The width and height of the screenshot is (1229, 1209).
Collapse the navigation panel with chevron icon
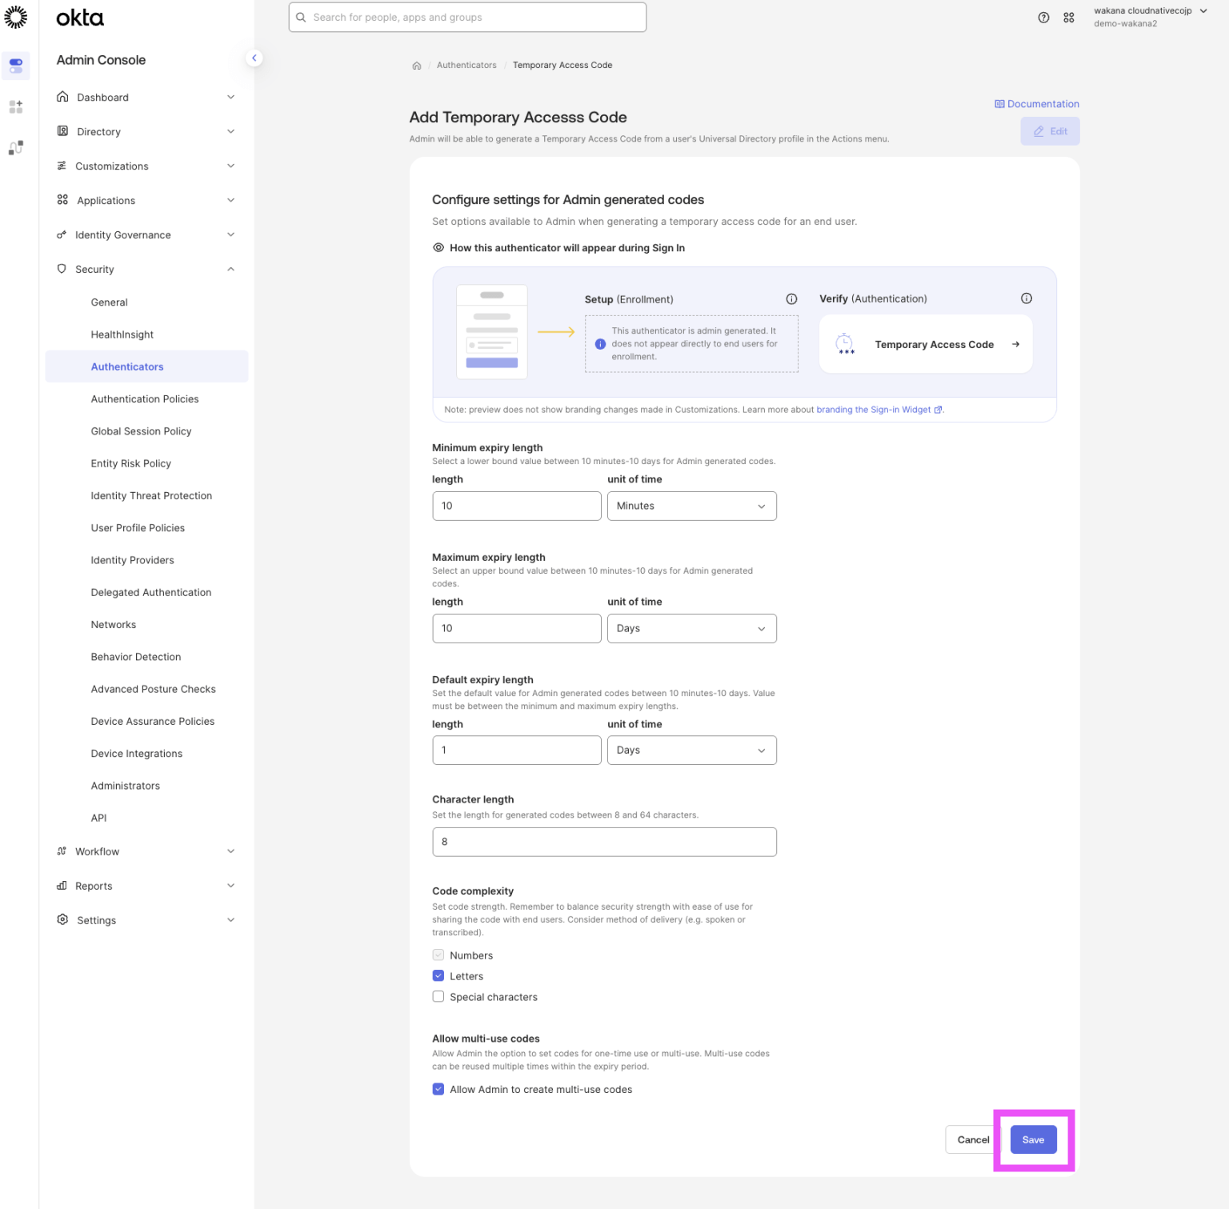254,58
